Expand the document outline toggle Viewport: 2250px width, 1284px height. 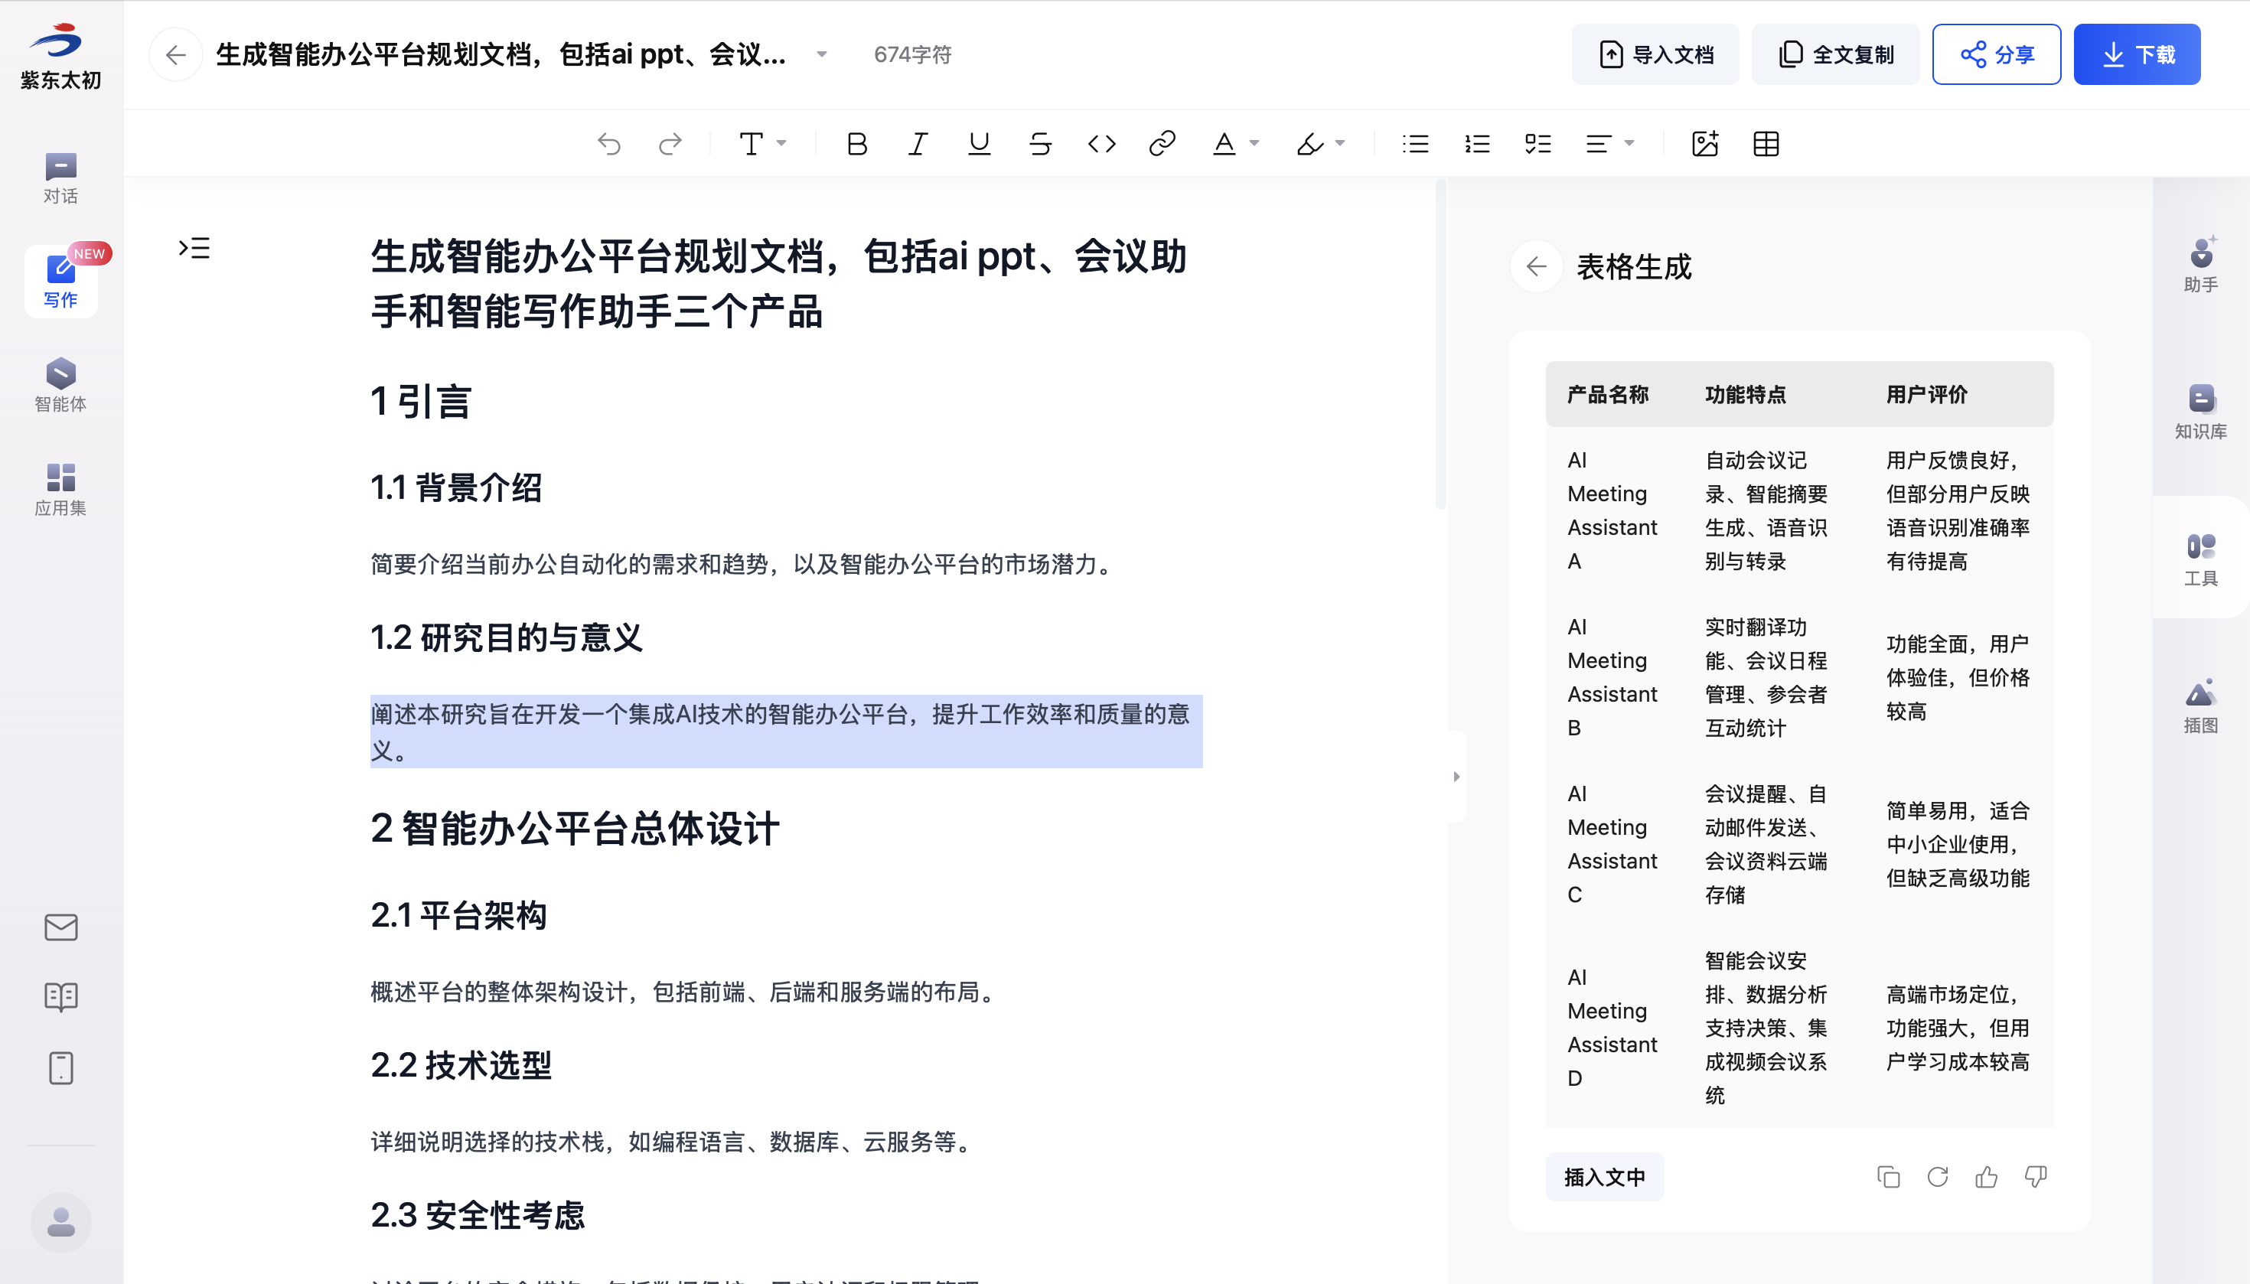pyautogui.click(x=194, y=248)
